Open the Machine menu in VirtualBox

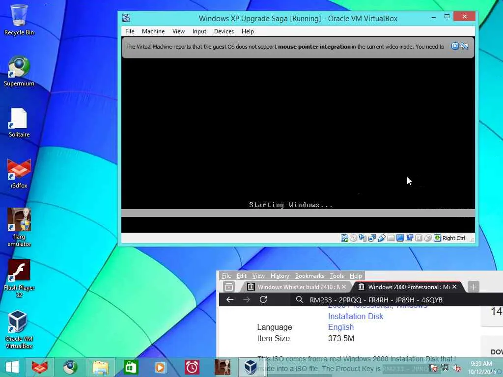(153, 31)
